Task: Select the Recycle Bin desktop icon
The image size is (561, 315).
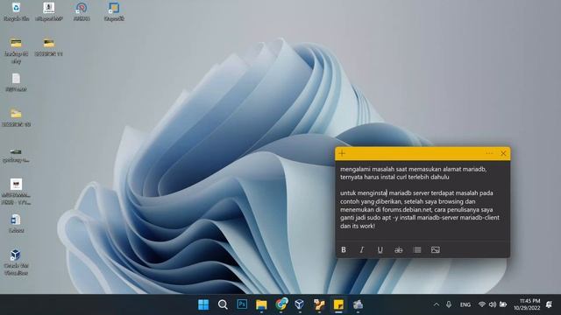Action: pos(16,11)
